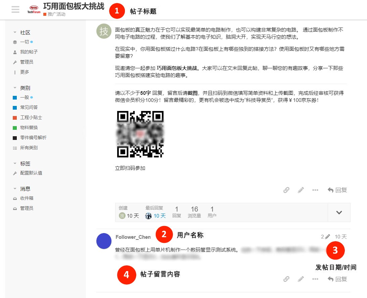Open 推广活动 category tag
Viewport: 367px width, 298px height.
click(x=54, y=14)
